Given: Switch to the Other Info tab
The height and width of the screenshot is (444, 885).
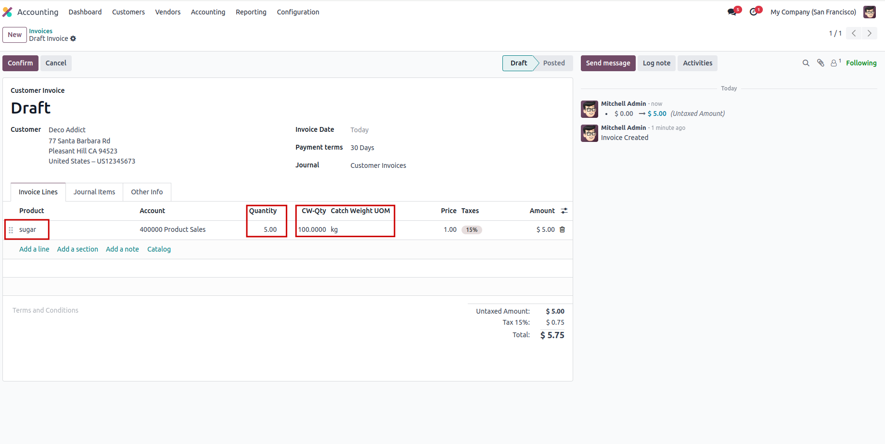Looking at the screenshot, I should pos(147,192).
